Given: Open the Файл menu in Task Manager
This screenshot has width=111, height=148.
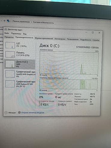Looking at the screenshot, I should pyautogui.click(x=7, y=33).
